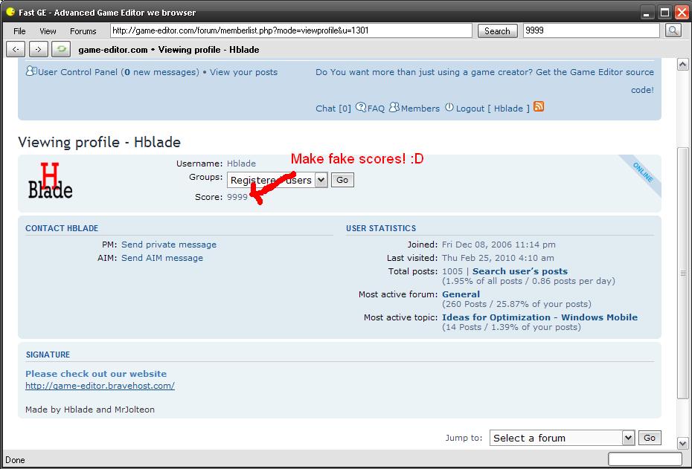The width and height of the screenshot is (692, 469).
Task: Click the Viewing profile - Hblade heading
Action: [99, 143]
